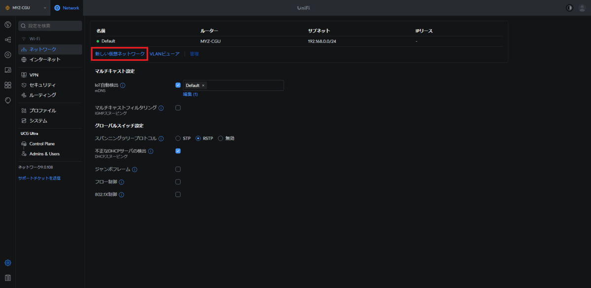
Task: Open the settings gear icon at bottom left
Action: (7, 263)
